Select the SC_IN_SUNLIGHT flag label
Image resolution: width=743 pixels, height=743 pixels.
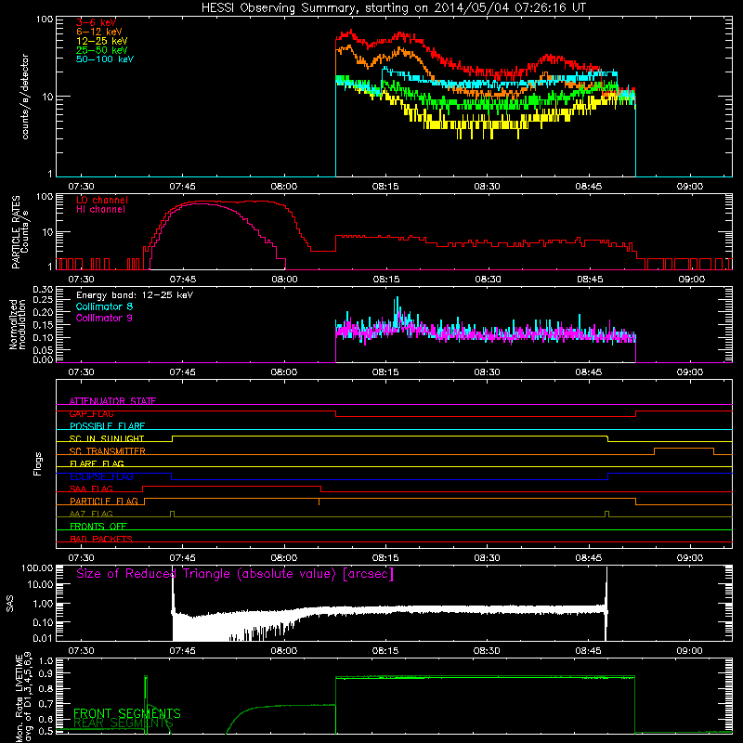tap(107, 438)
